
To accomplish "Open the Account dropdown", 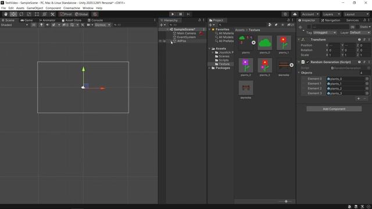I will click(310, 14).
